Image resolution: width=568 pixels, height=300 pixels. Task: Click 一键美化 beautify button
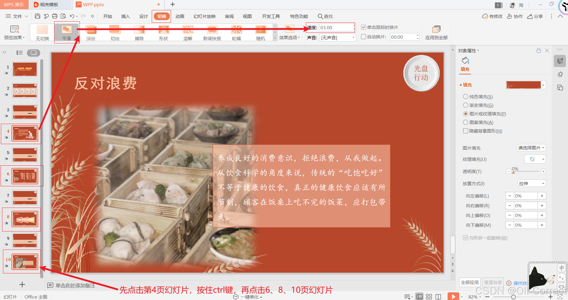point(248,297)
